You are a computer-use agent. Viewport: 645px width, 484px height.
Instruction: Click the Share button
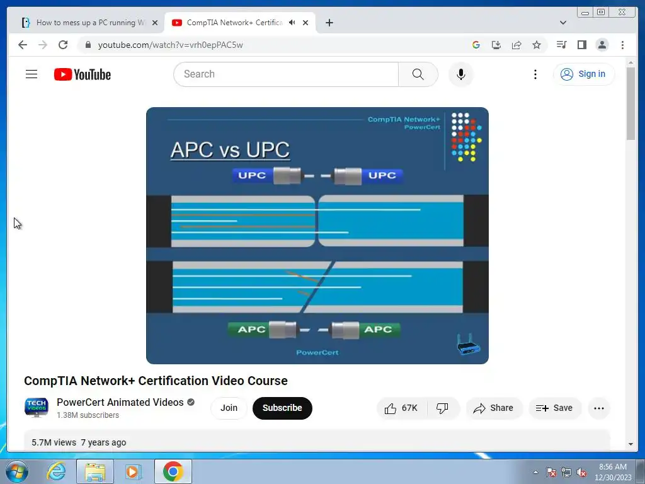click(494, 408)
